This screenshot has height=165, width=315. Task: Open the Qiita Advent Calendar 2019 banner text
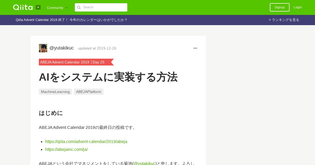click(x=71, y=20)
